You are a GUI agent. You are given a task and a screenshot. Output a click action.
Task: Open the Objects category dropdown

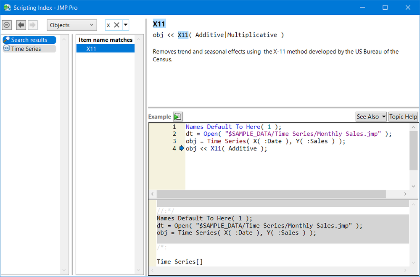pyautogui.click(x=71, y=25)
